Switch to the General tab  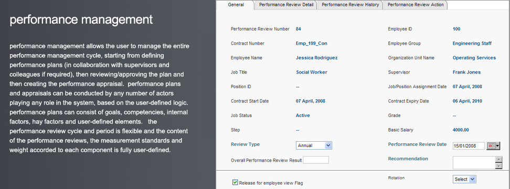pos(236,5)
